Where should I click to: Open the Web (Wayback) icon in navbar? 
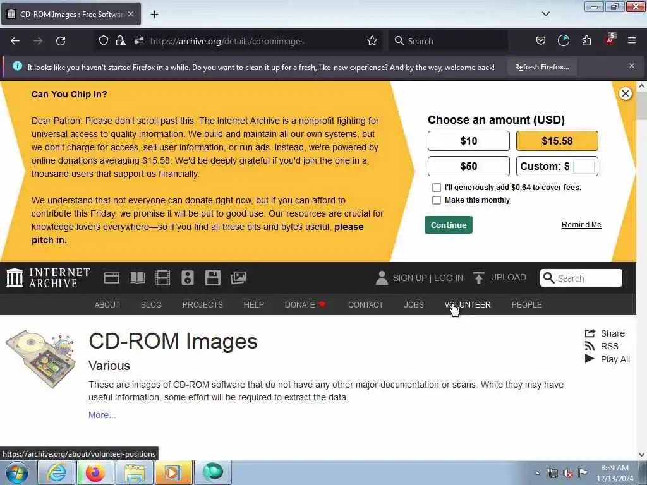(x=112, y=278)
